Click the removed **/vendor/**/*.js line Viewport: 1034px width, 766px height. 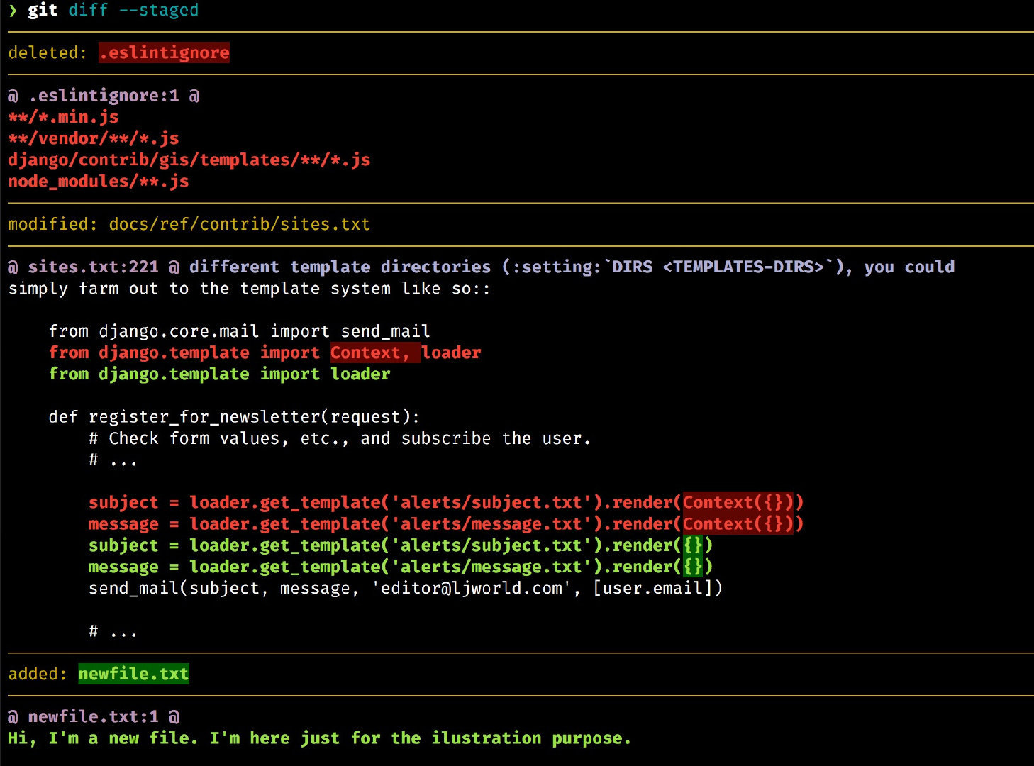click(x=93, y=138)
